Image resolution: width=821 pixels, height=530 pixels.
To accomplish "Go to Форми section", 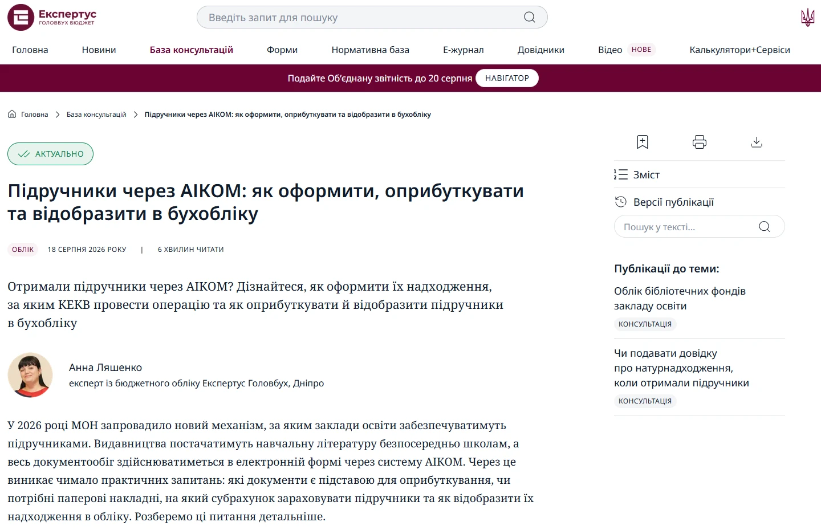I will pyautogui.click(x=282, y=50).
